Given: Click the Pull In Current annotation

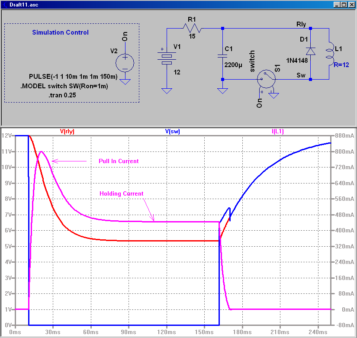Looking at the screenshot, I should coord(119,161).
